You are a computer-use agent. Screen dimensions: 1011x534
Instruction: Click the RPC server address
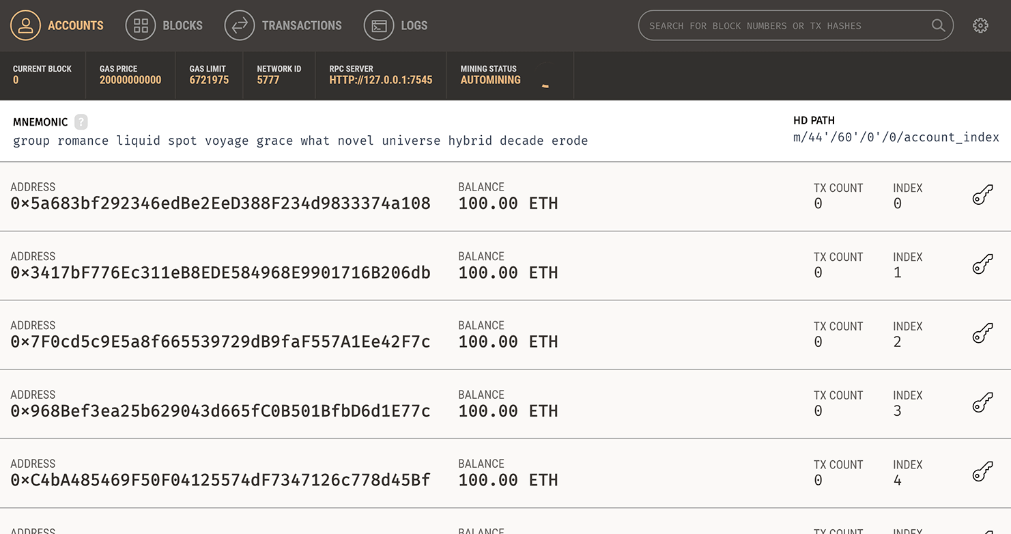coord(380,80)
